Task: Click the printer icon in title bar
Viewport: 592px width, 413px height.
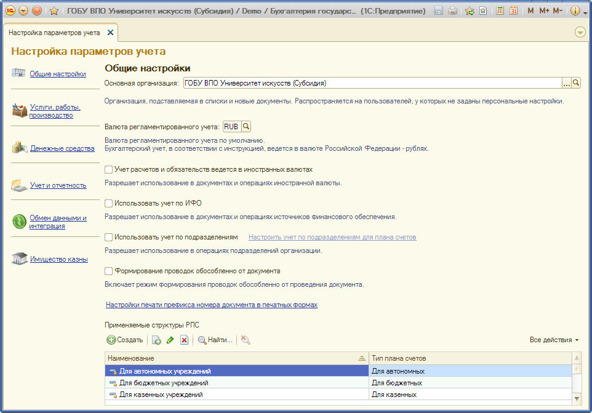Action: click(x=452, y=10)
